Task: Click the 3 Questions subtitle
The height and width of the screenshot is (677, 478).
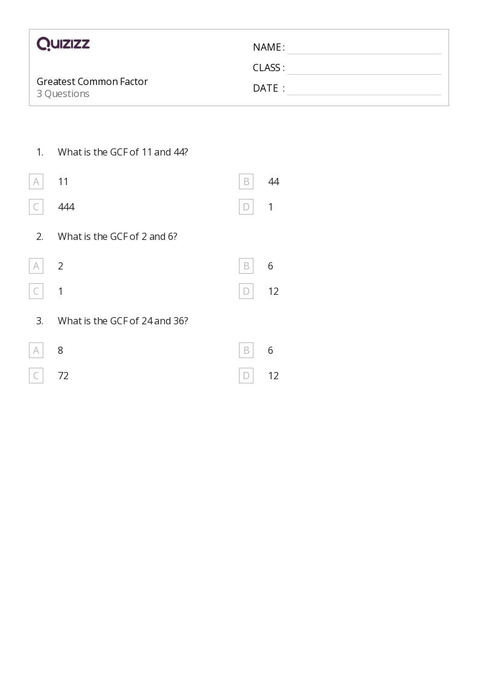Action: [x=63, y=93]
